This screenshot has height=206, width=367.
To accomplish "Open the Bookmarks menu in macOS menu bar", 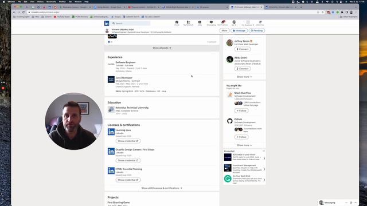I will click(51, 2).
